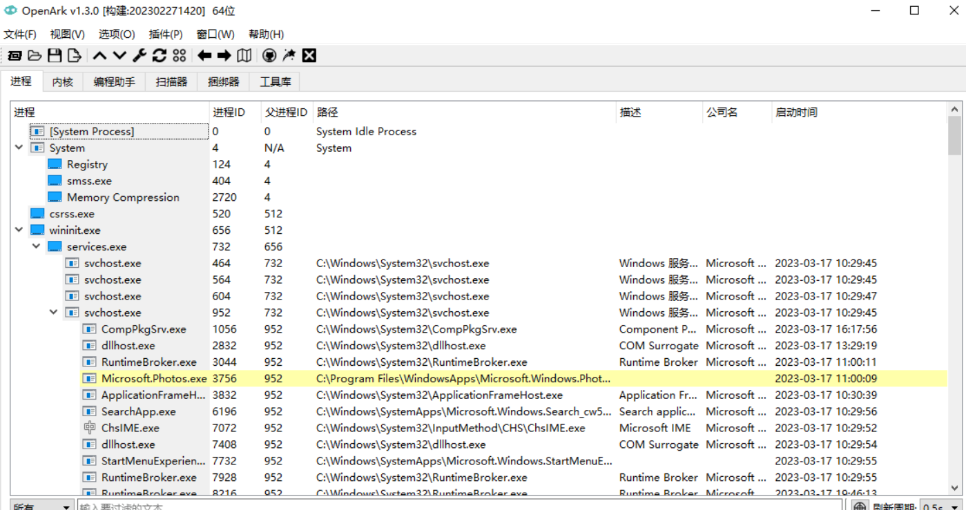966x510 pixels.
Task: Click the map-shaped toolbar icon
Action: coord(244,55)
